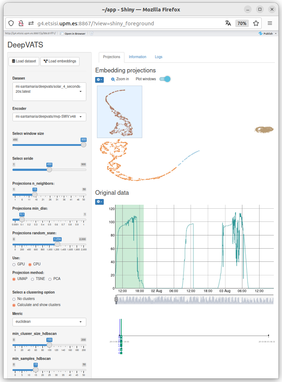Click the Zoom in label
This screenshot has width=282, height=382.
(x=123, y=79)
